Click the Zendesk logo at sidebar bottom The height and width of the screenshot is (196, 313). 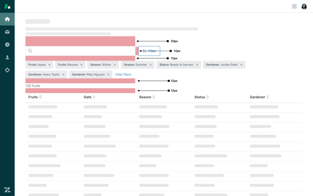[x=7, y=190]
